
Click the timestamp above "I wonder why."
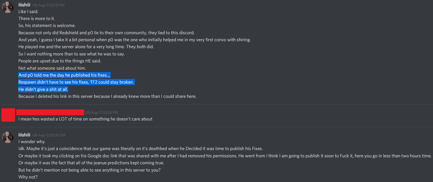coord(49,135)
